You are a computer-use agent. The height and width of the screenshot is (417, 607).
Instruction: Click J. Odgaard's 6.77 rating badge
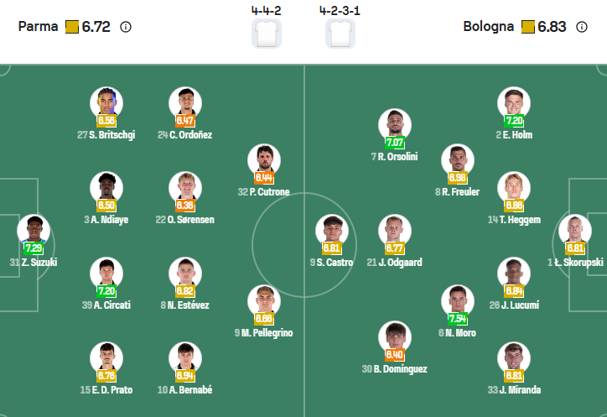coord(395,248)
